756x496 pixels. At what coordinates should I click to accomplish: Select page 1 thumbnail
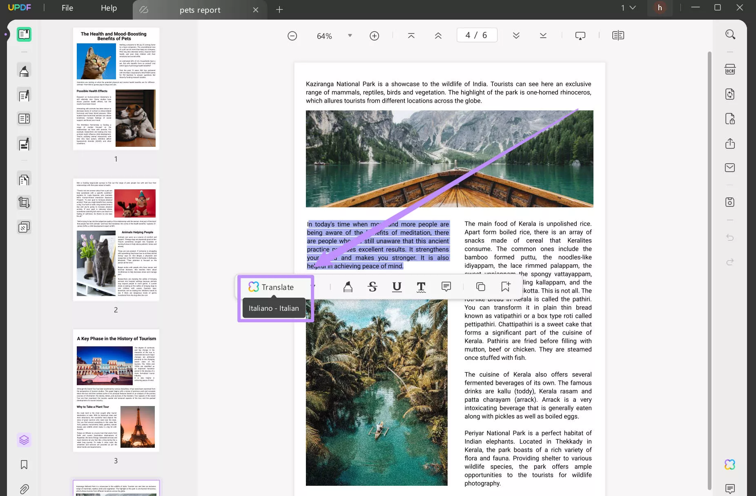click(116, 89)
